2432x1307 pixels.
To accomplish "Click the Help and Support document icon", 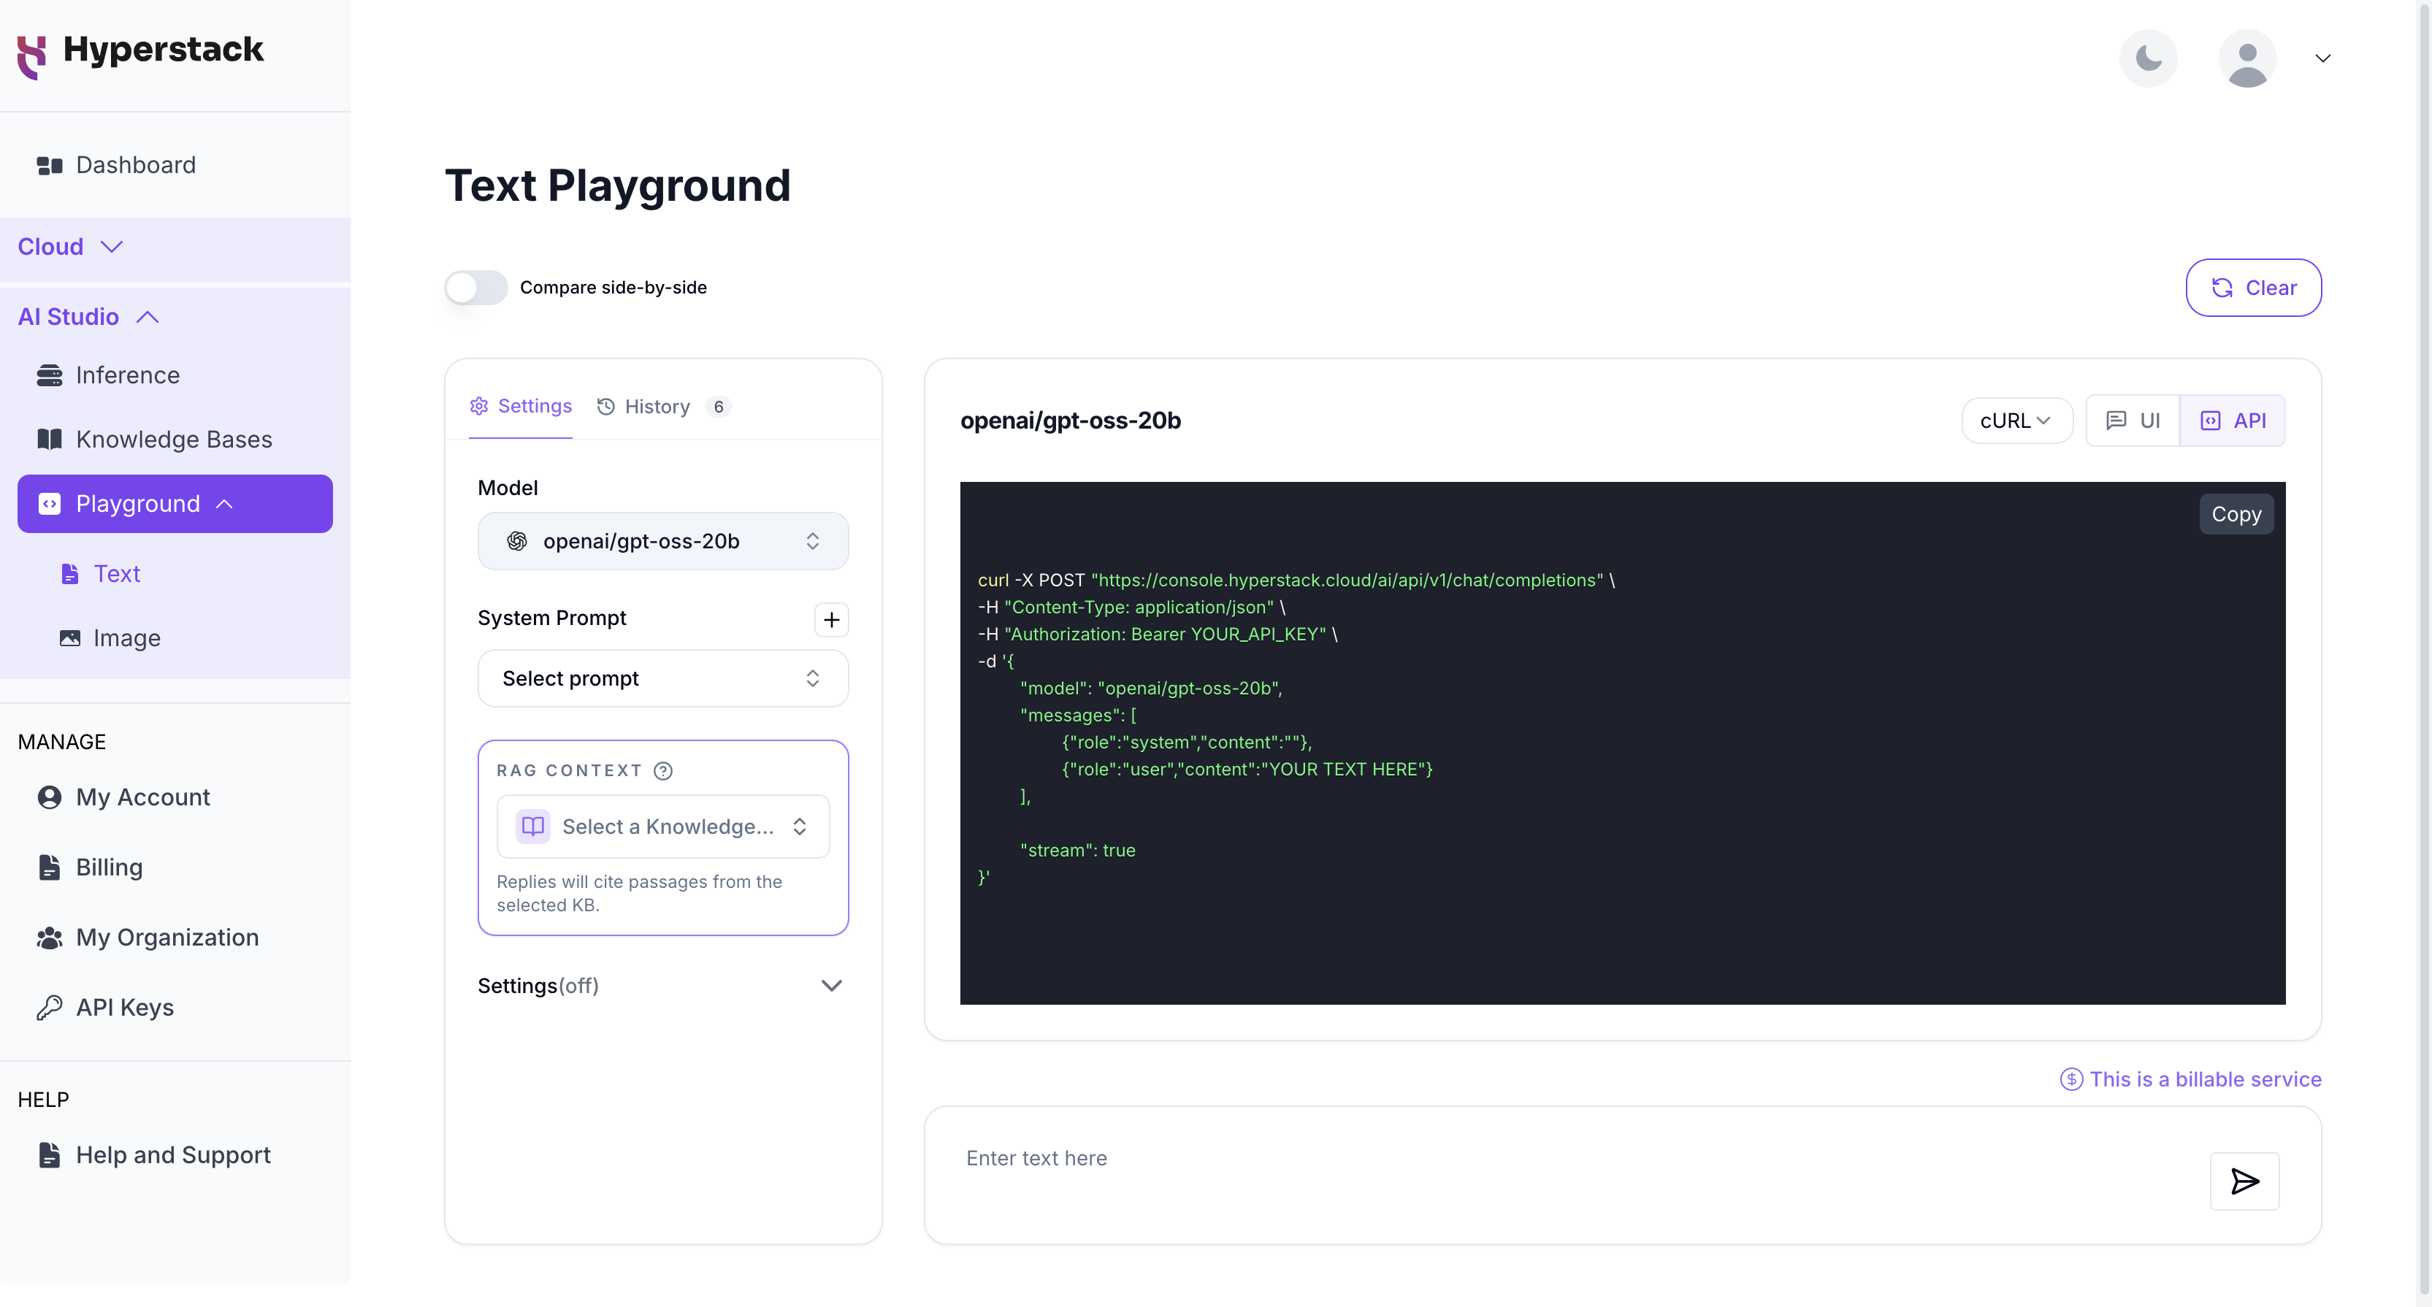I will click(x=49, y=1154).
